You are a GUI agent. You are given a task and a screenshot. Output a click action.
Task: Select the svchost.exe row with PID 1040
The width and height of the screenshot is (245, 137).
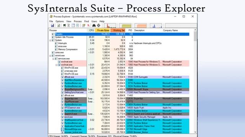pyautogui.click(x=119, y=62)
